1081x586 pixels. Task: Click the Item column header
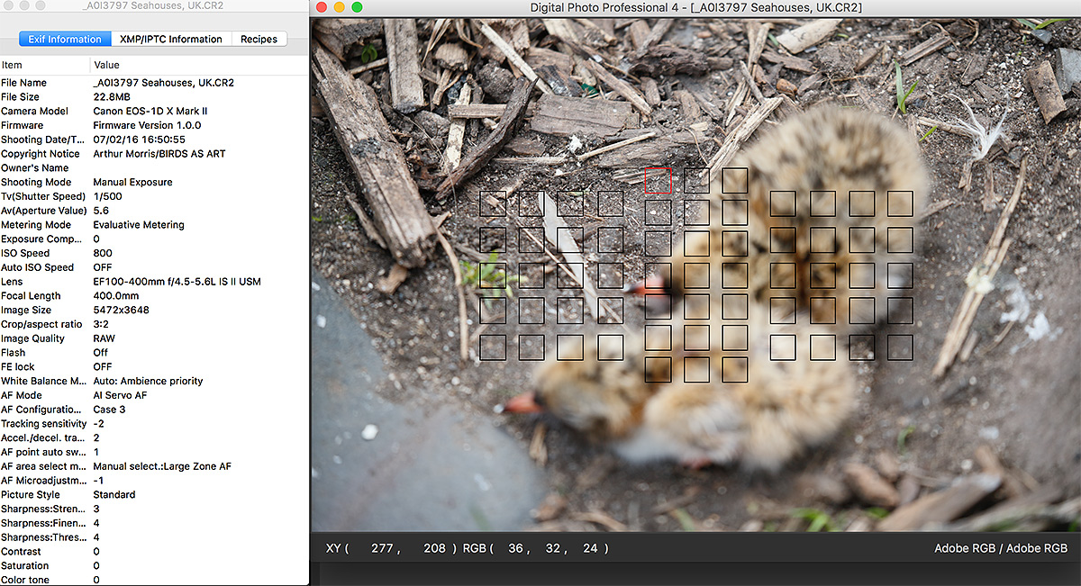[45, 65]
